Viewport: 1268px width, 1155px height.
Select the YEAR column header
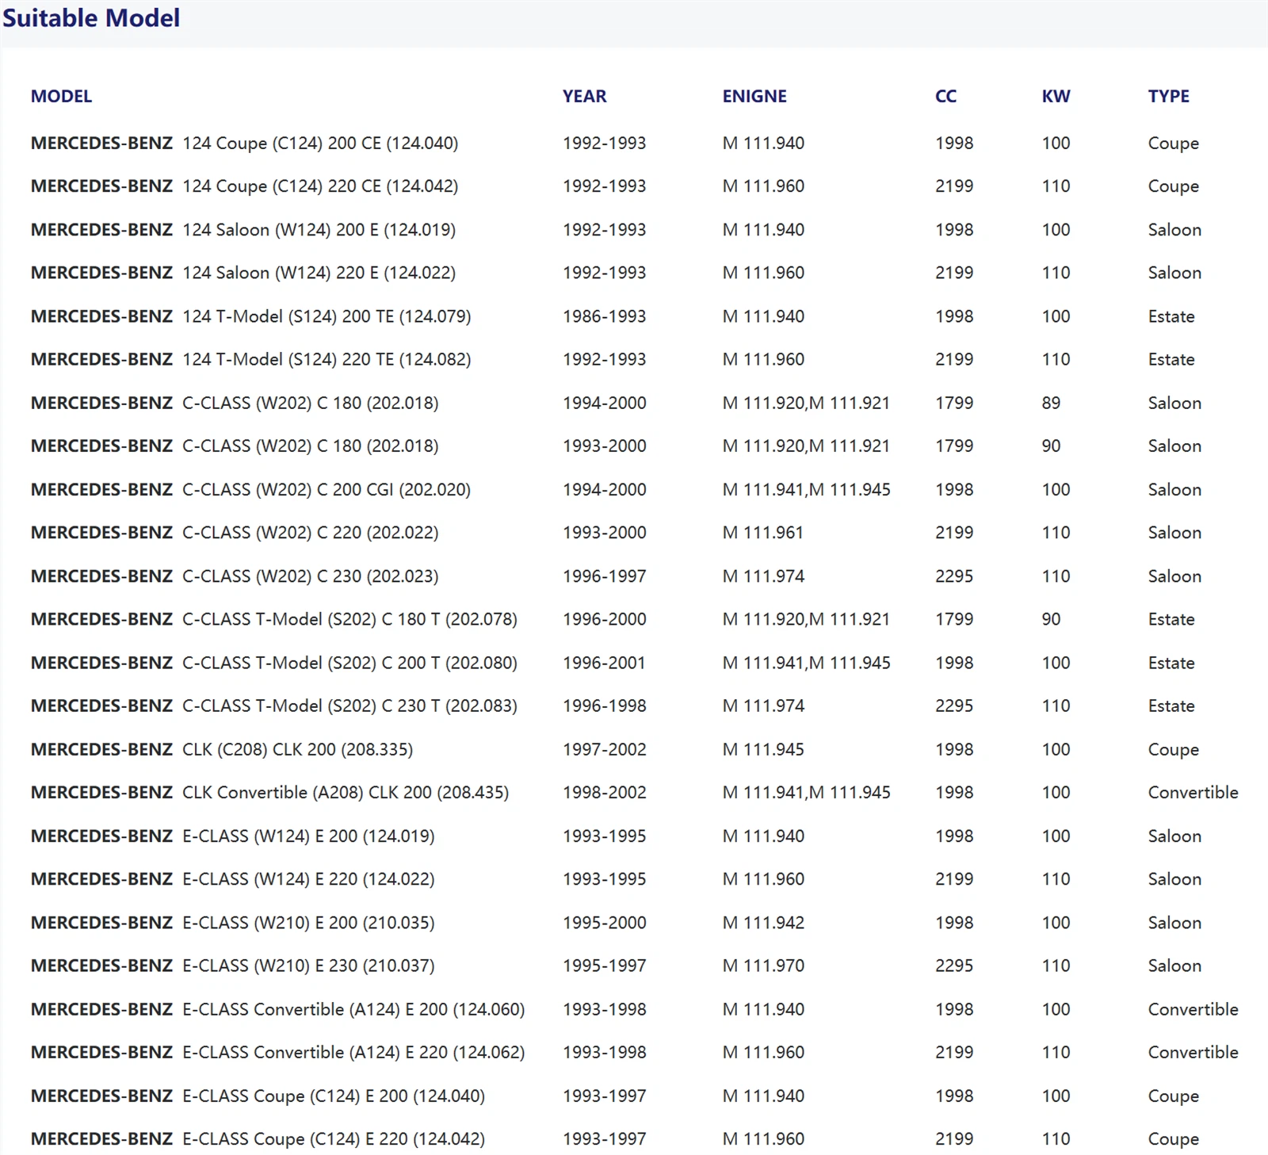(x=585, y=96)
